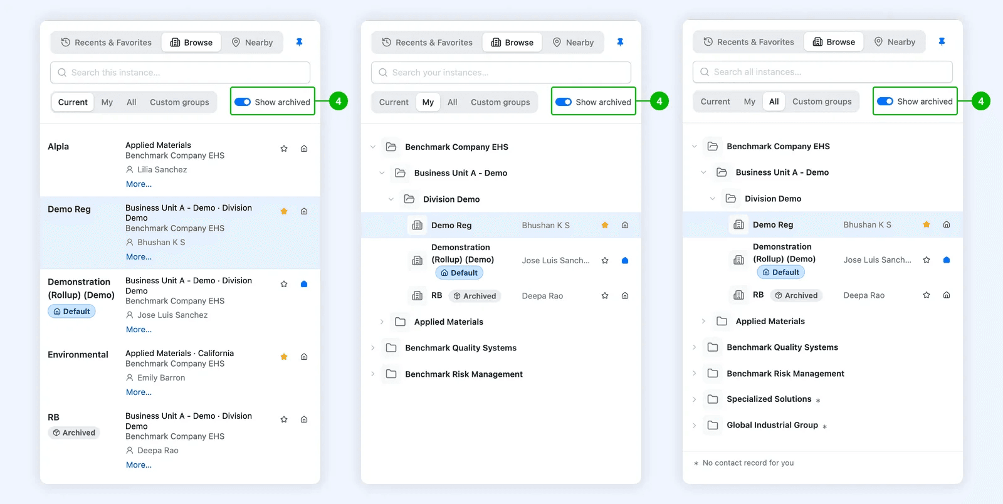Collapse Division Demo in middle panel

[x=391, y=199]
